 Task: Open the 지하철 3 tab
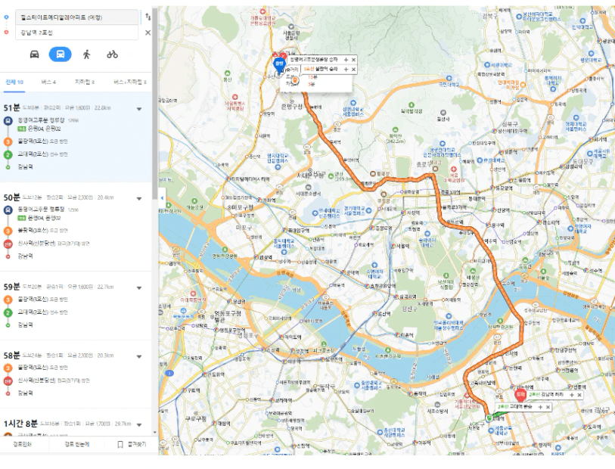pyautogui.click(x=84, y=82)
